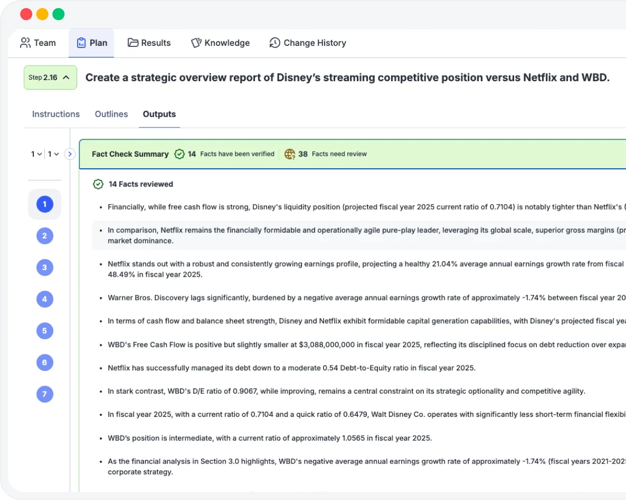Screen dimensions: 626x500
Task: Click the green macOS maximize window button
Action: tap(58, 14)
